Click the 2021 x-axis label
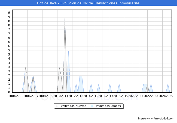This screenshot has height=123, width=177. pyautogui.click(x=139, y=96)
